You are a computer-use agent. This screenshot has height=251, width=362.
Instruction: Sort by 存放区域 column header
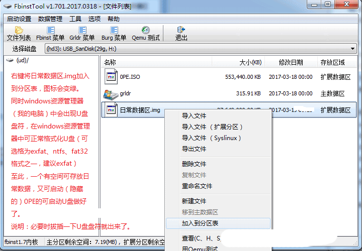click(x=337, y=62)
